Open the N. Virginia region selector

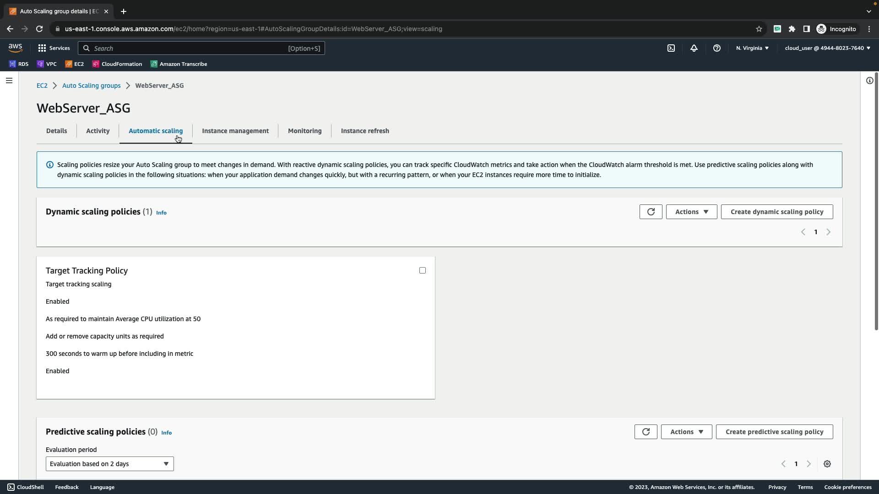(x=752, y=48)
